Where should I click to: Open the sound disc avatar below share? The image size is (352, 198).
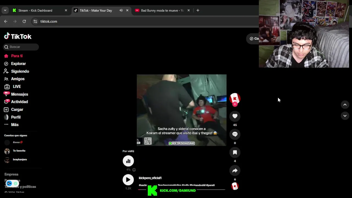point(235,186)
